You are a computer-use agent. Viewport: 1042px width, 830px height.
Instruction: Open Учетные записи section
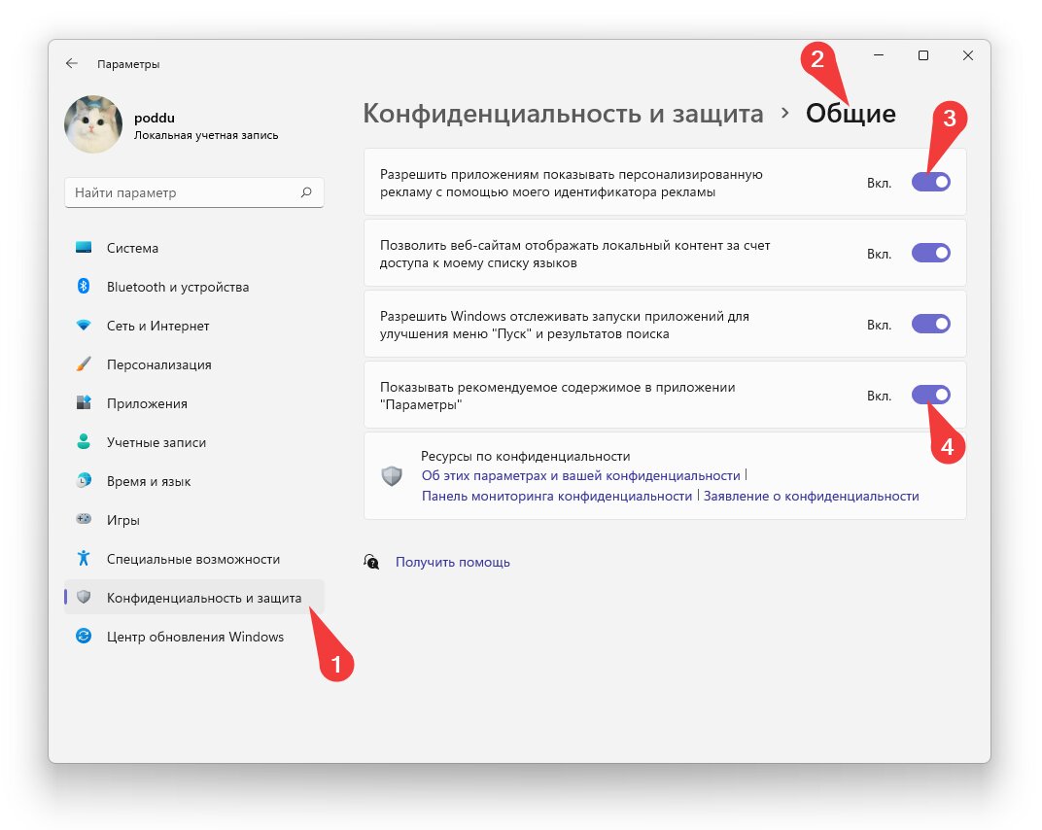click(x=194, y=442)
